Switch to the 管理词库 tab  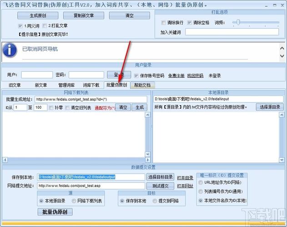click(x=66, y=85)
